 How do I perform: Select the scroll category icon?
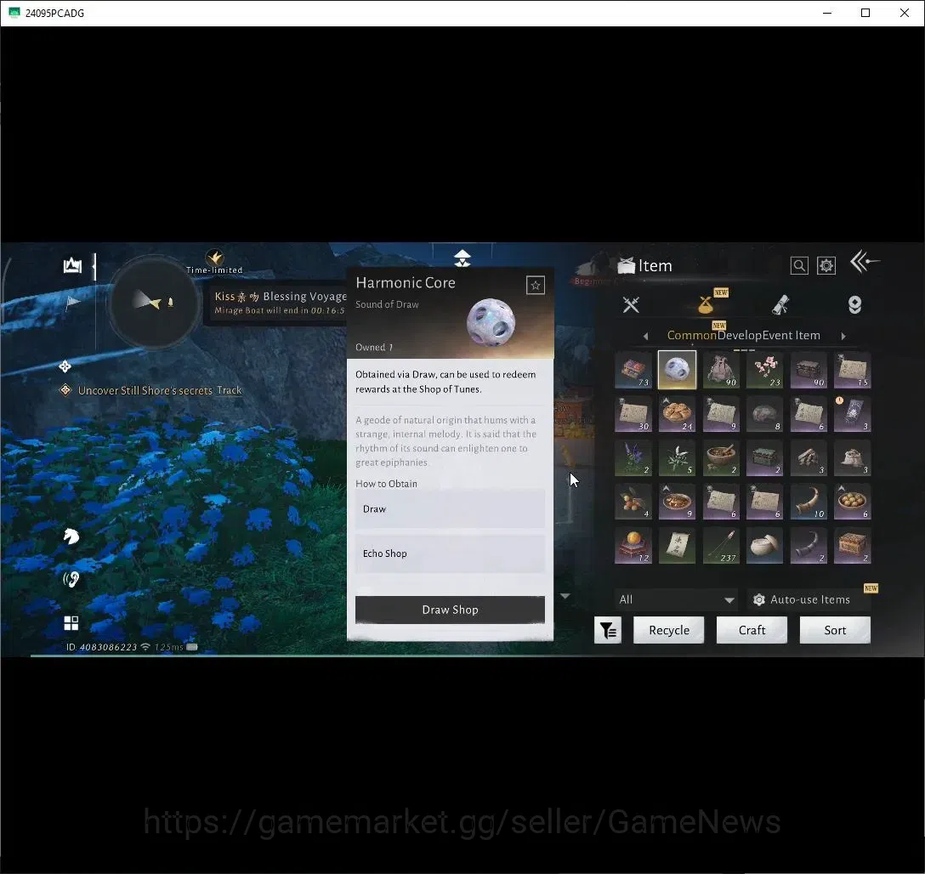coord(780,305)
